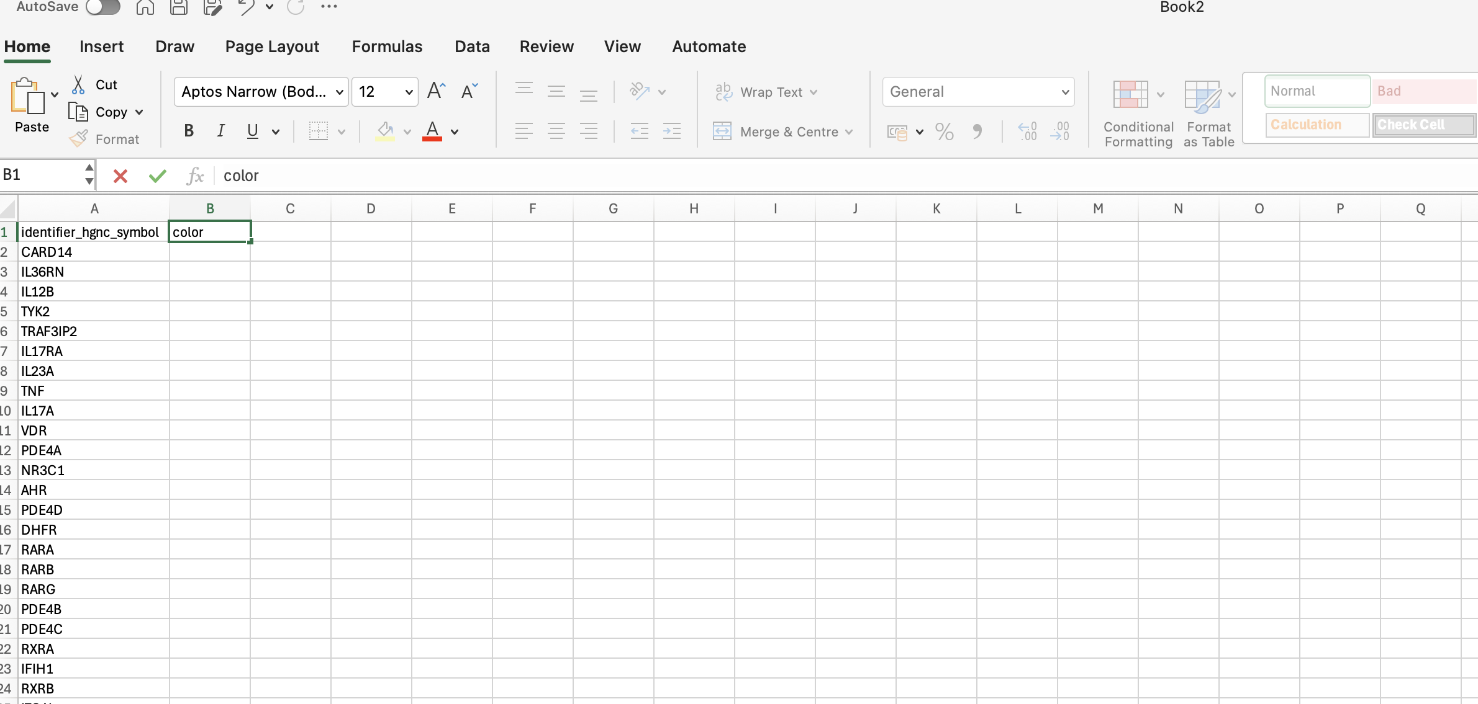Click the Insert Function fx icon
The width and height of the screenshot is (1478, 704).
[x=195, y=176]
